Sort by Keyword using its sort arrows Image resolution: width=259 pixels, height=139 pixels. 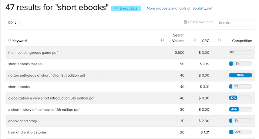pos(10,40)
